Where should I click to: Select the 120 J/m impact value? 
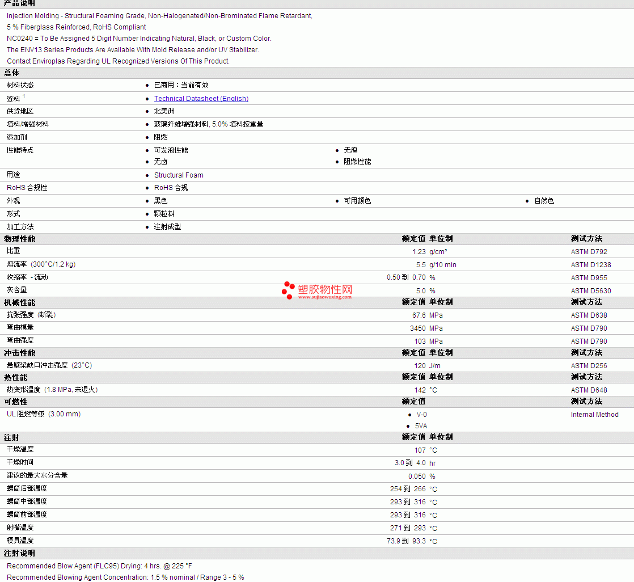click(427, 366)
